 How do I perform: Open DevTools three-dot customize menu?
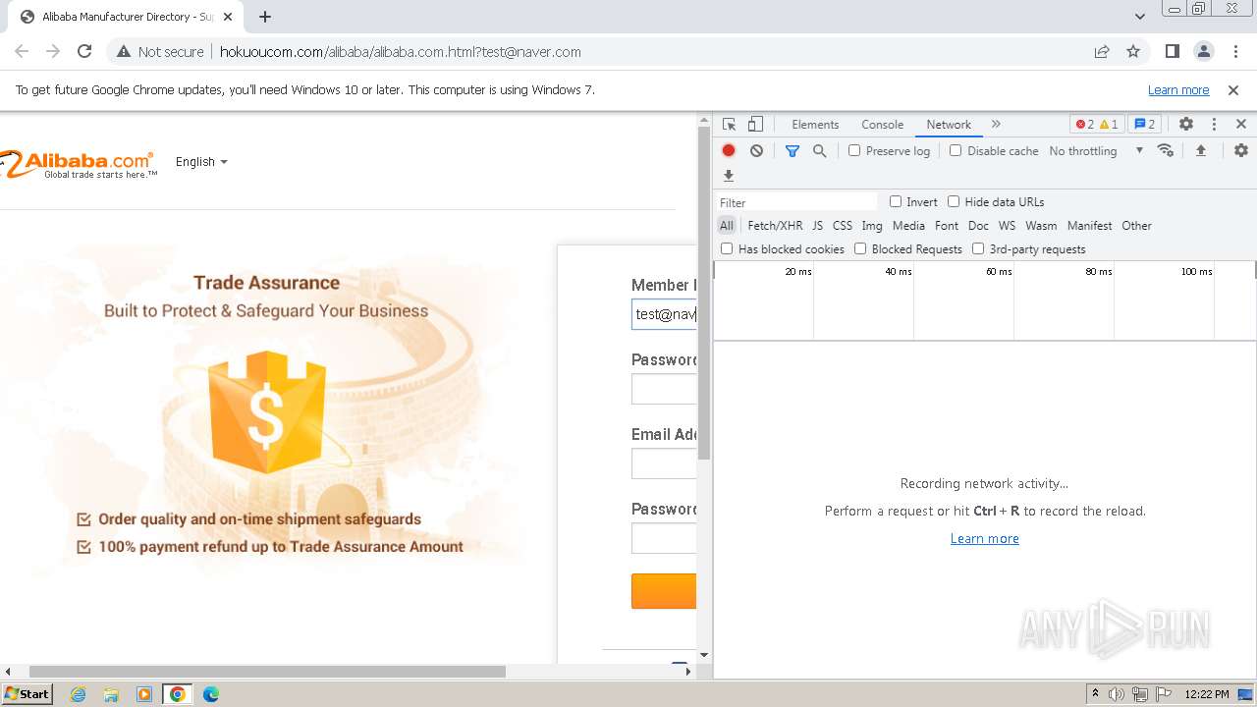coord(1214,125)
